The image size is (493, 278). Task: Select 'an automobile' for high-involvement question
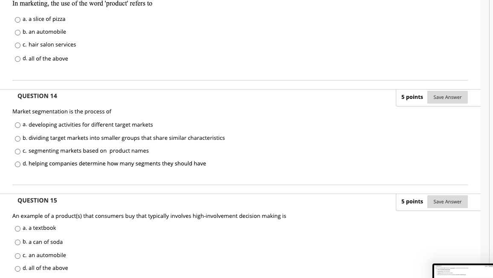point(17,255)
